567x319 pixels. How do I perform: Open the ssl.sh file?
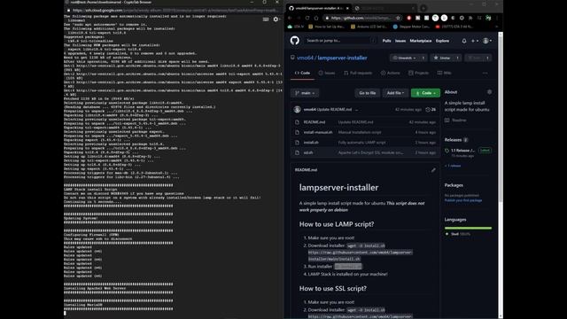pyautogui.click(x=308, y=152)
